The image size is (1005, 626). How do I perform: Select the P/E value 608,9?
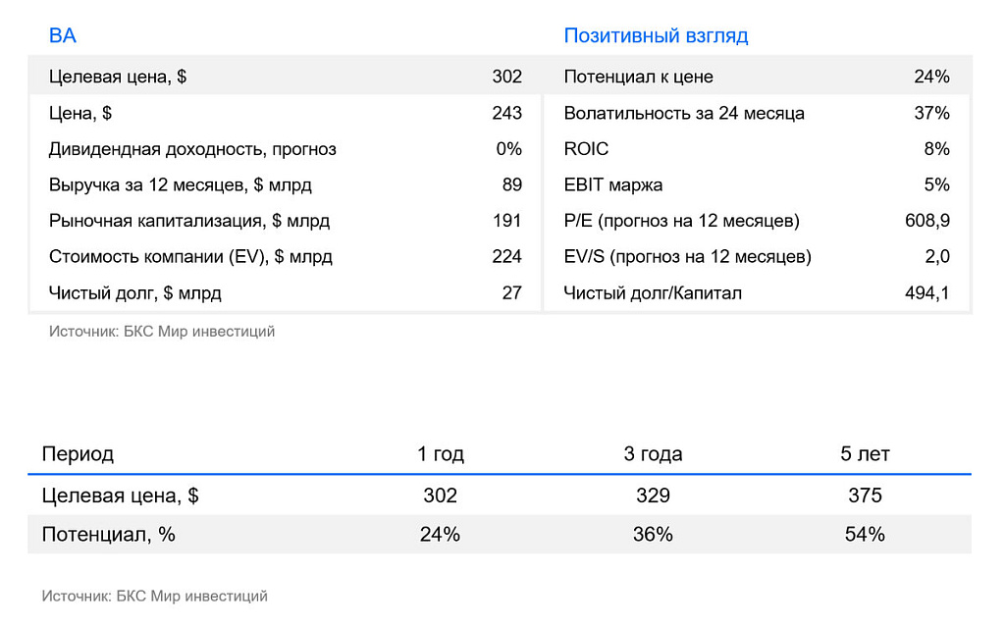coord(927,221)
